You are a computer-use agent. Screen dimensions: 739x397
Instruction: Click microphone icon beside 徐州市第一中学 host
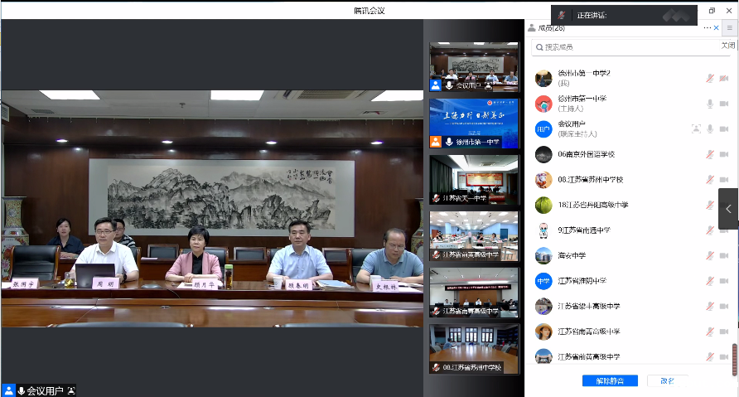coord(710,104)
